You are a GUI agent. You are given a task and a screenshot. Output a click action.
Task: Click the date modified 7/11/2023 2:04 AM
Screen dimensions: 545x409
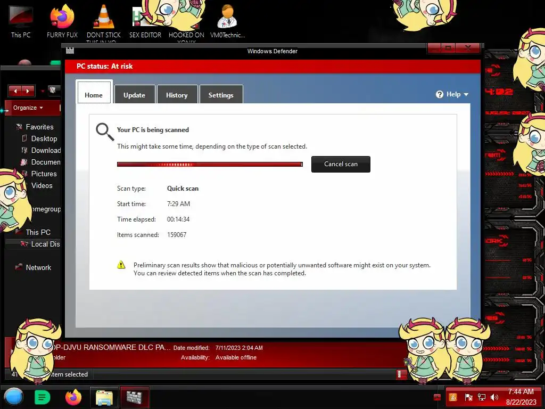[239, 348]
